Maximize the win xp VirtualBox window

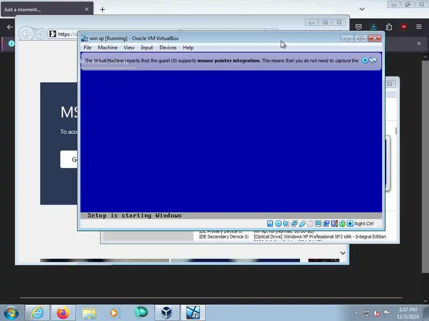361,38
